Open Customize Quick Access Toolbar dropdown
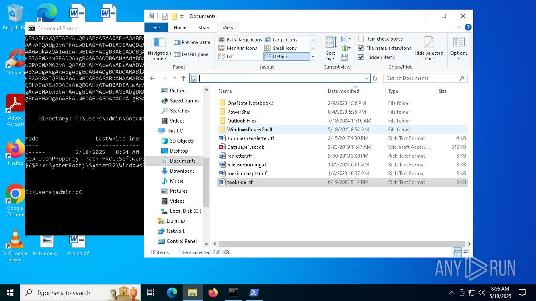The image size is (536, 301). tap(182, 17)
